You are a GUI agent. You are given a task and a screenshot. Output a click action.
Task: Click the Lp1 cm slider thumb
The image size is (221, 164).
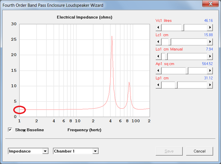[x=176, y=85]
